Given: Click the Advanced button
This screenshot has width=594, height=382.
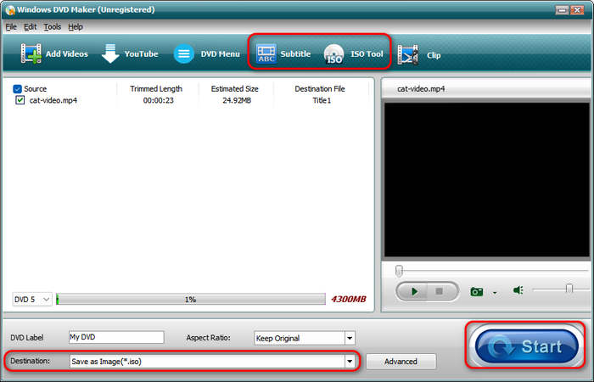Looking at the screenshot, I should pos(401,362).
